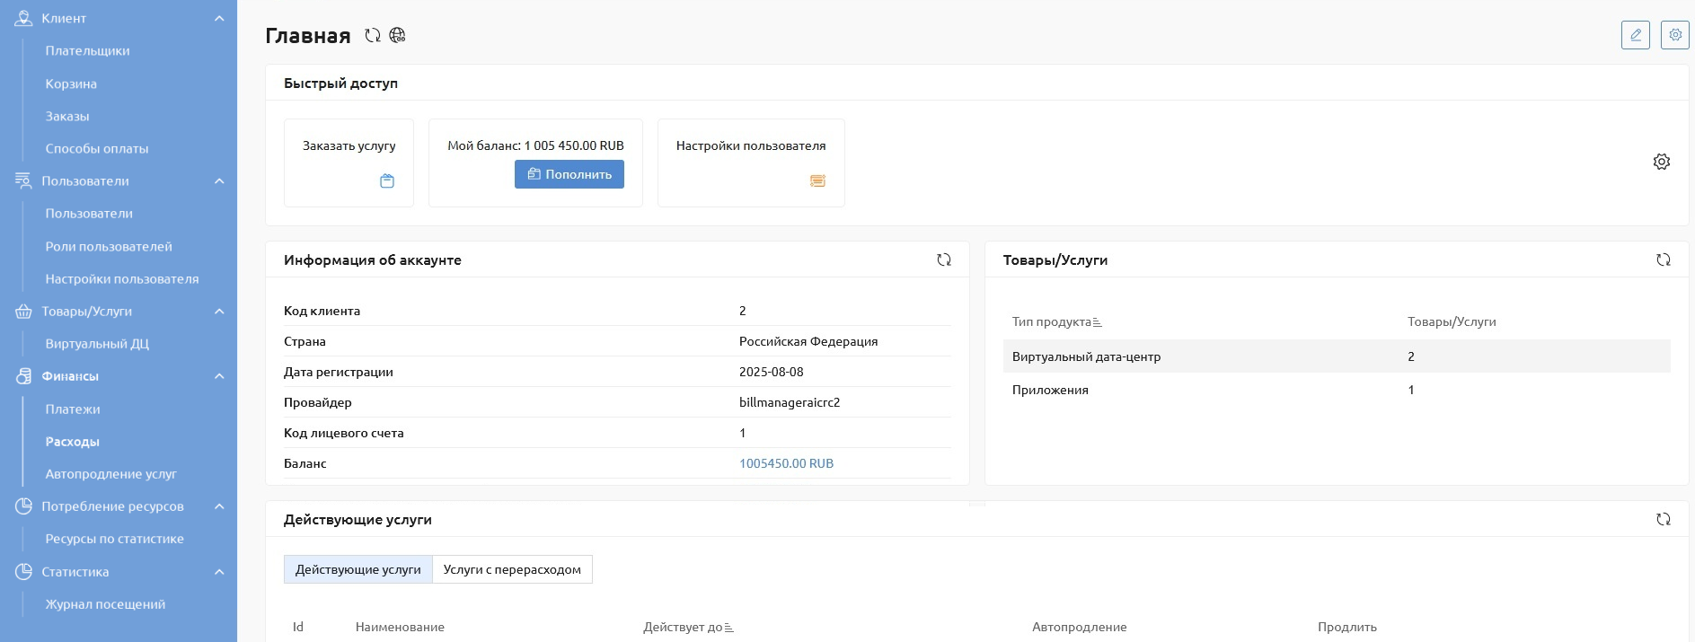Open Роли пользователей in sidebar
The height and width of the screenshot is (642, 1695).
tap(109, 246)
